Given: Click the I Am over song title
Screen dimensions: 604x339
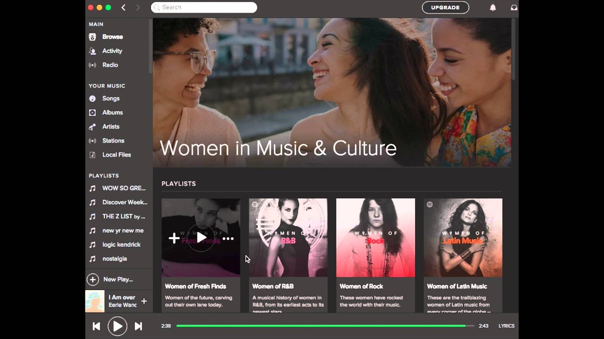Looking at the screenshot, I should tap(122, 298).
